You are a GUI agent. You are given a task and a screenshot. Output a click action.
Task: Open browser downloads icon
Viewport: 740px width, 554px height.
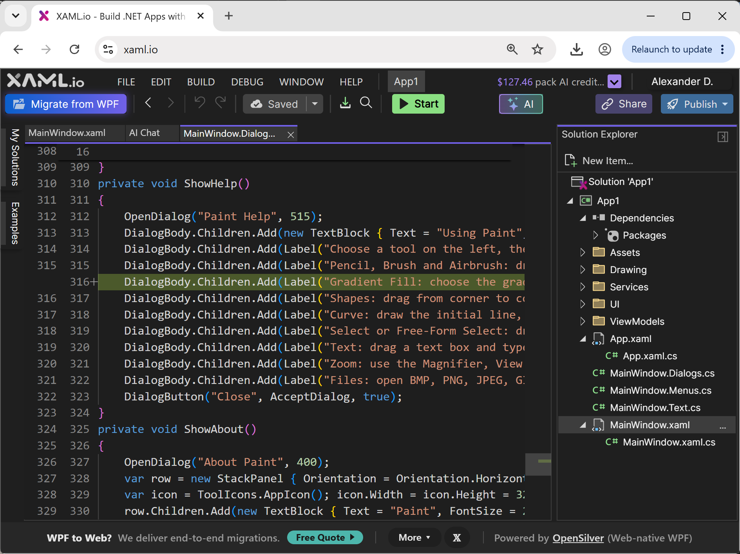577,49
